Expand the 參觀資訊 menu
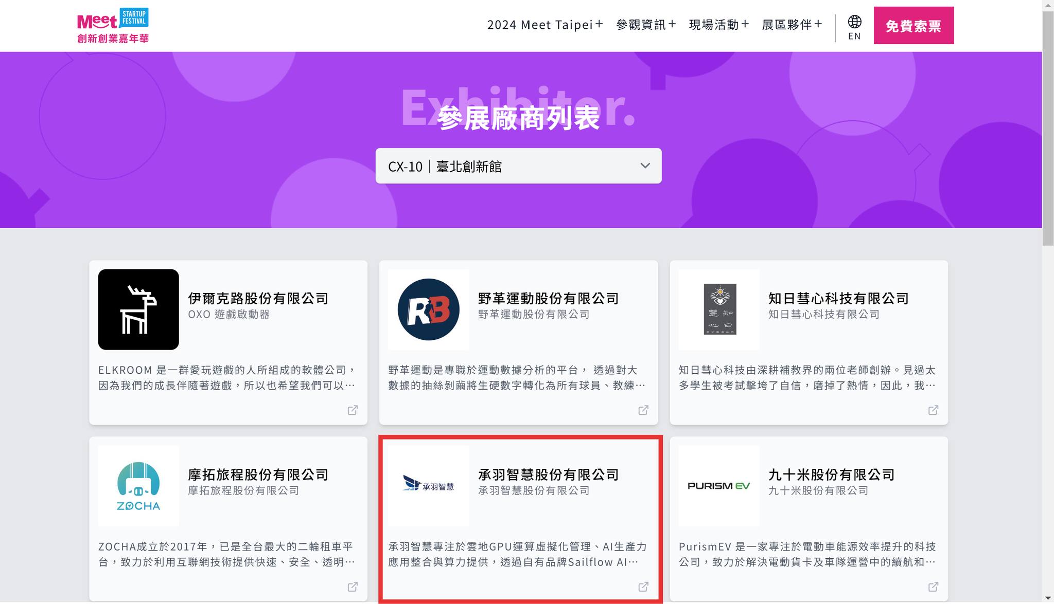1054x604 pixels. [646, 25]
